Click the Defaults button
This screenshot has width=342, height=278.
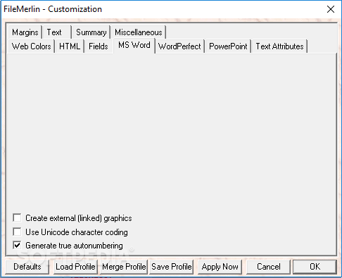coord(27,267)
